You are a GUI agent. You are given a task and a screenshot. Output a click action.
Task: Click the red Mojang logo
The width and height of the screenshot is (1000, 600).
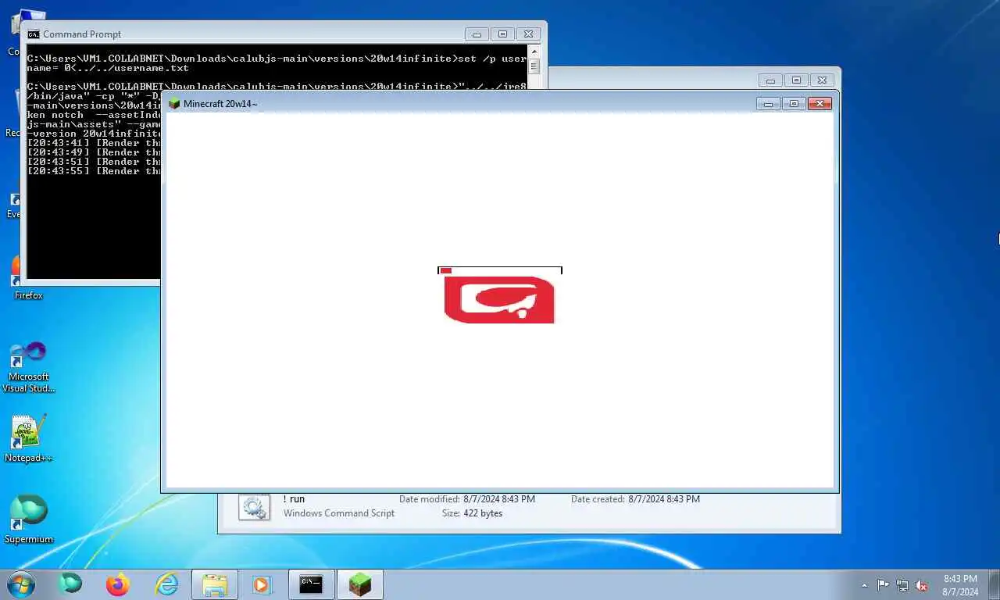click(499, 299)
